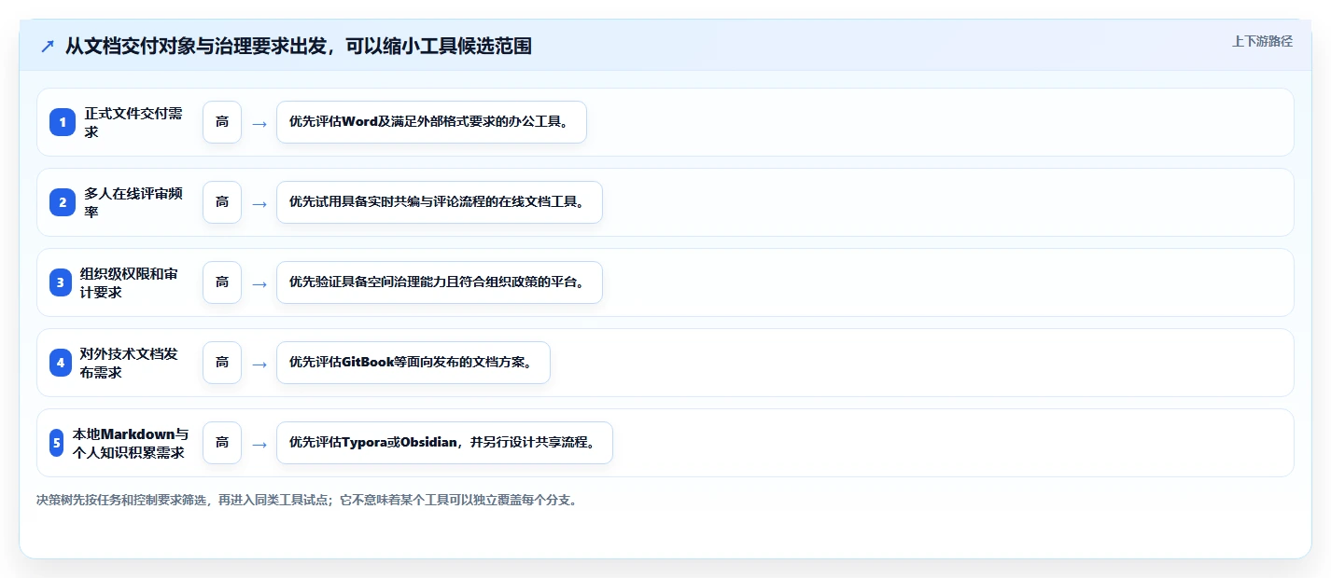Image resolution: width=1331 pixels, height=578 pixels.
Task: Click the arrow icon beside the title
Action: (x=47, y=47)
